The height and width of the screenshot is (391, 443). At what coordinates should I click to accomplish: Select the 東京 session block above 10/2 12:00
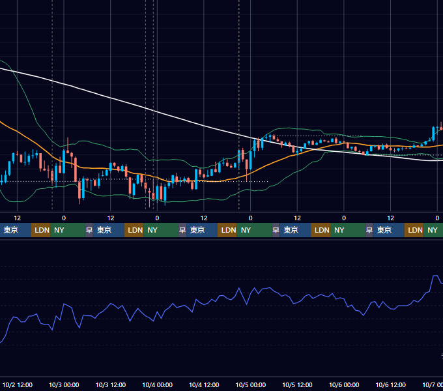(15, 230)
